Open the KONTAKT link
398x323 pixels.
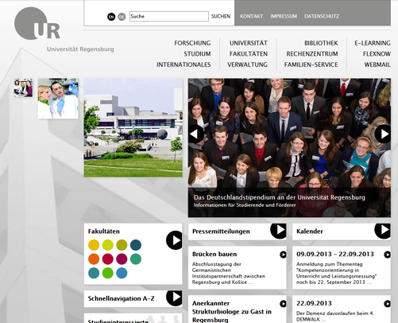251,17
